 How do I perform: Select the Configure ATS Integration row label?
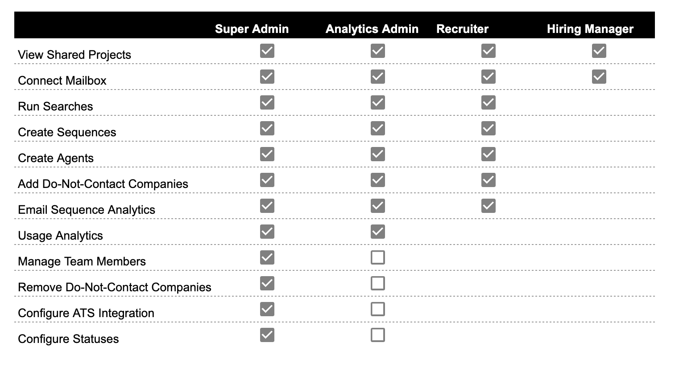click(86, 313)
